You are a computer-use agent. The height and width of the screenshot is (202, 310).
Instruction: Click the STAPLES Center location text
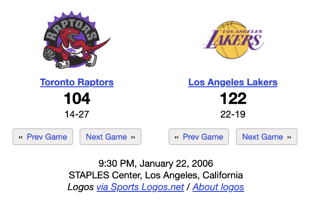pyautogui.click(x=156, y=175)
